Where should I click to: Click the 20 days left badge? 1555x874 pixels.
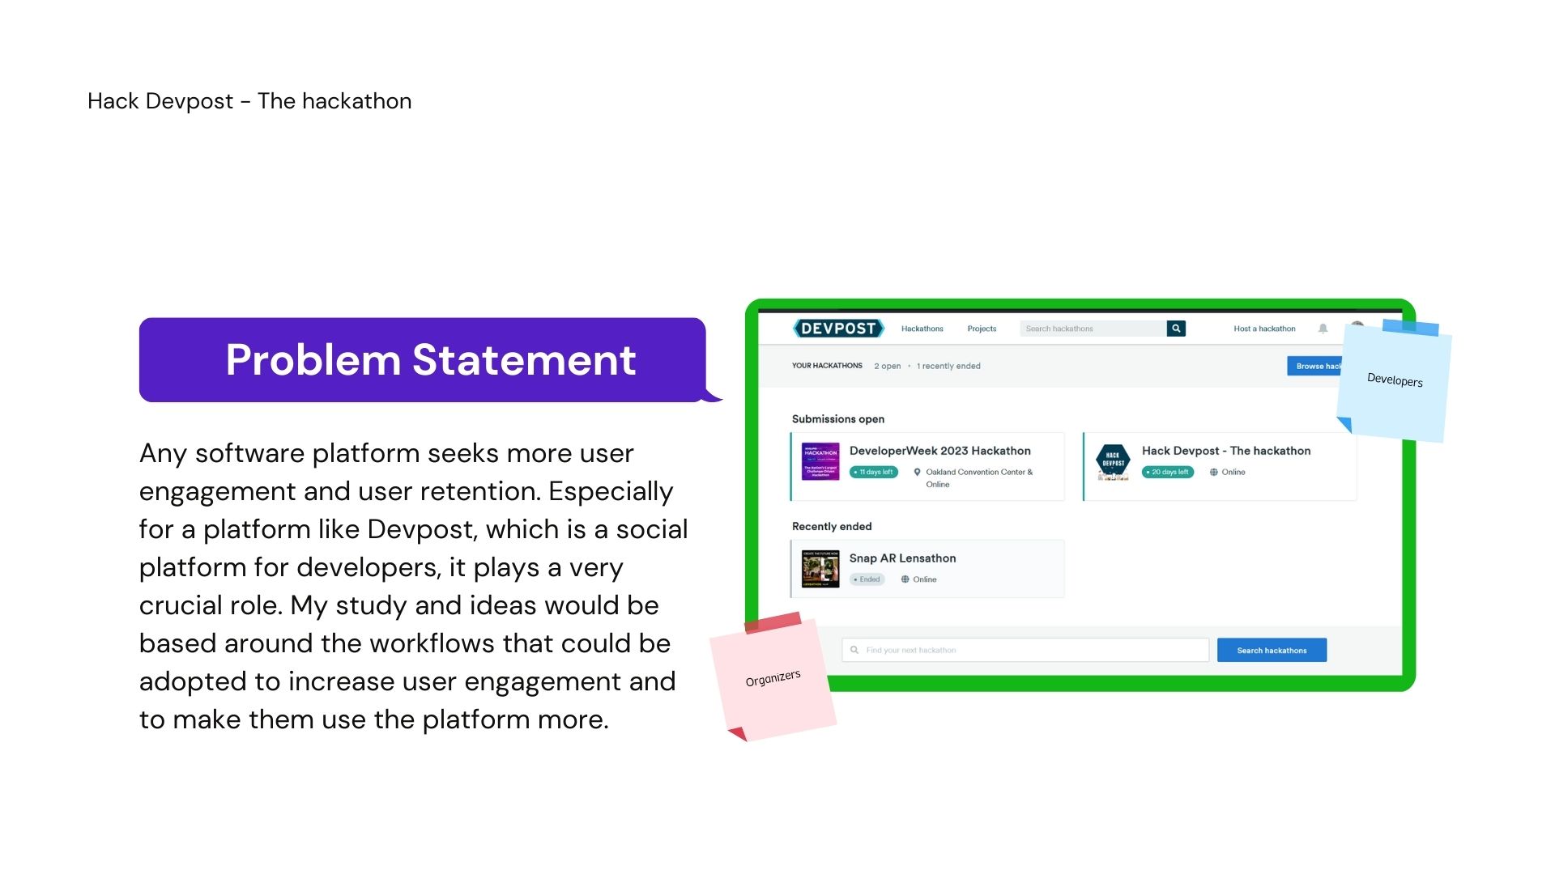pos(1167,473)
